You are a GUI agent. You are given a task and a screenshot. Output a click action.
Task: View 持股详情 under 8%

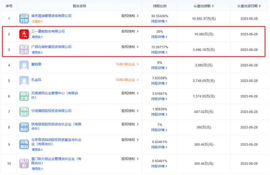pyautogui.click(x=159, y=68)
